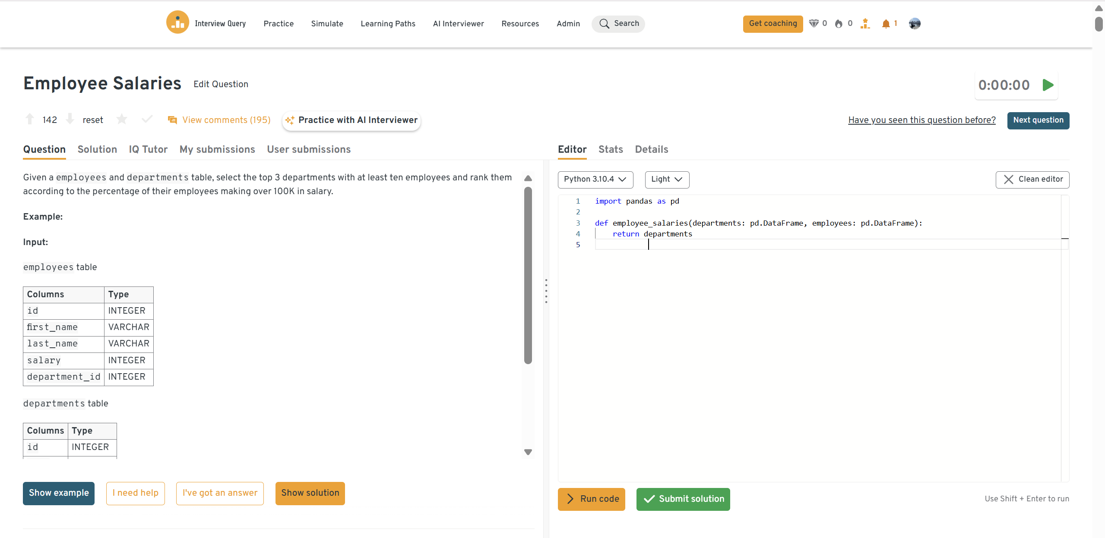Switch to the Solution tab
1105x538 pixels.
[x=97, y=149]
